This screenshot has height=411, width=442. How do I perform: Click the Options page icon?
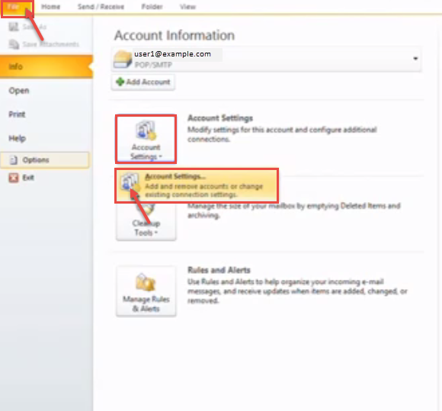[13, 160]
